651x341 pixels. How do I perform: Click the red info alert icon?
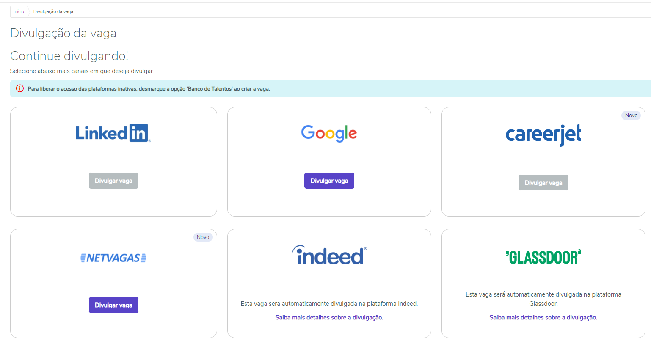20,89
